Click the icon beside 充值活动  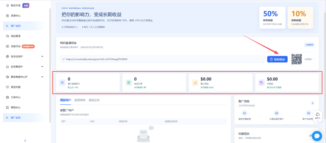click(x=7, y=47)
